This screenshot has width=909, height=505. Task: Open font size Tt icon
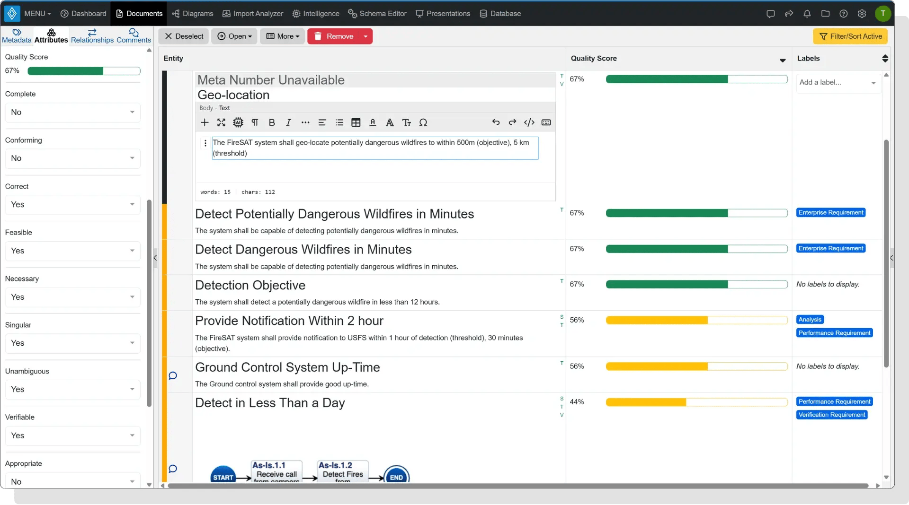[407, 122]
